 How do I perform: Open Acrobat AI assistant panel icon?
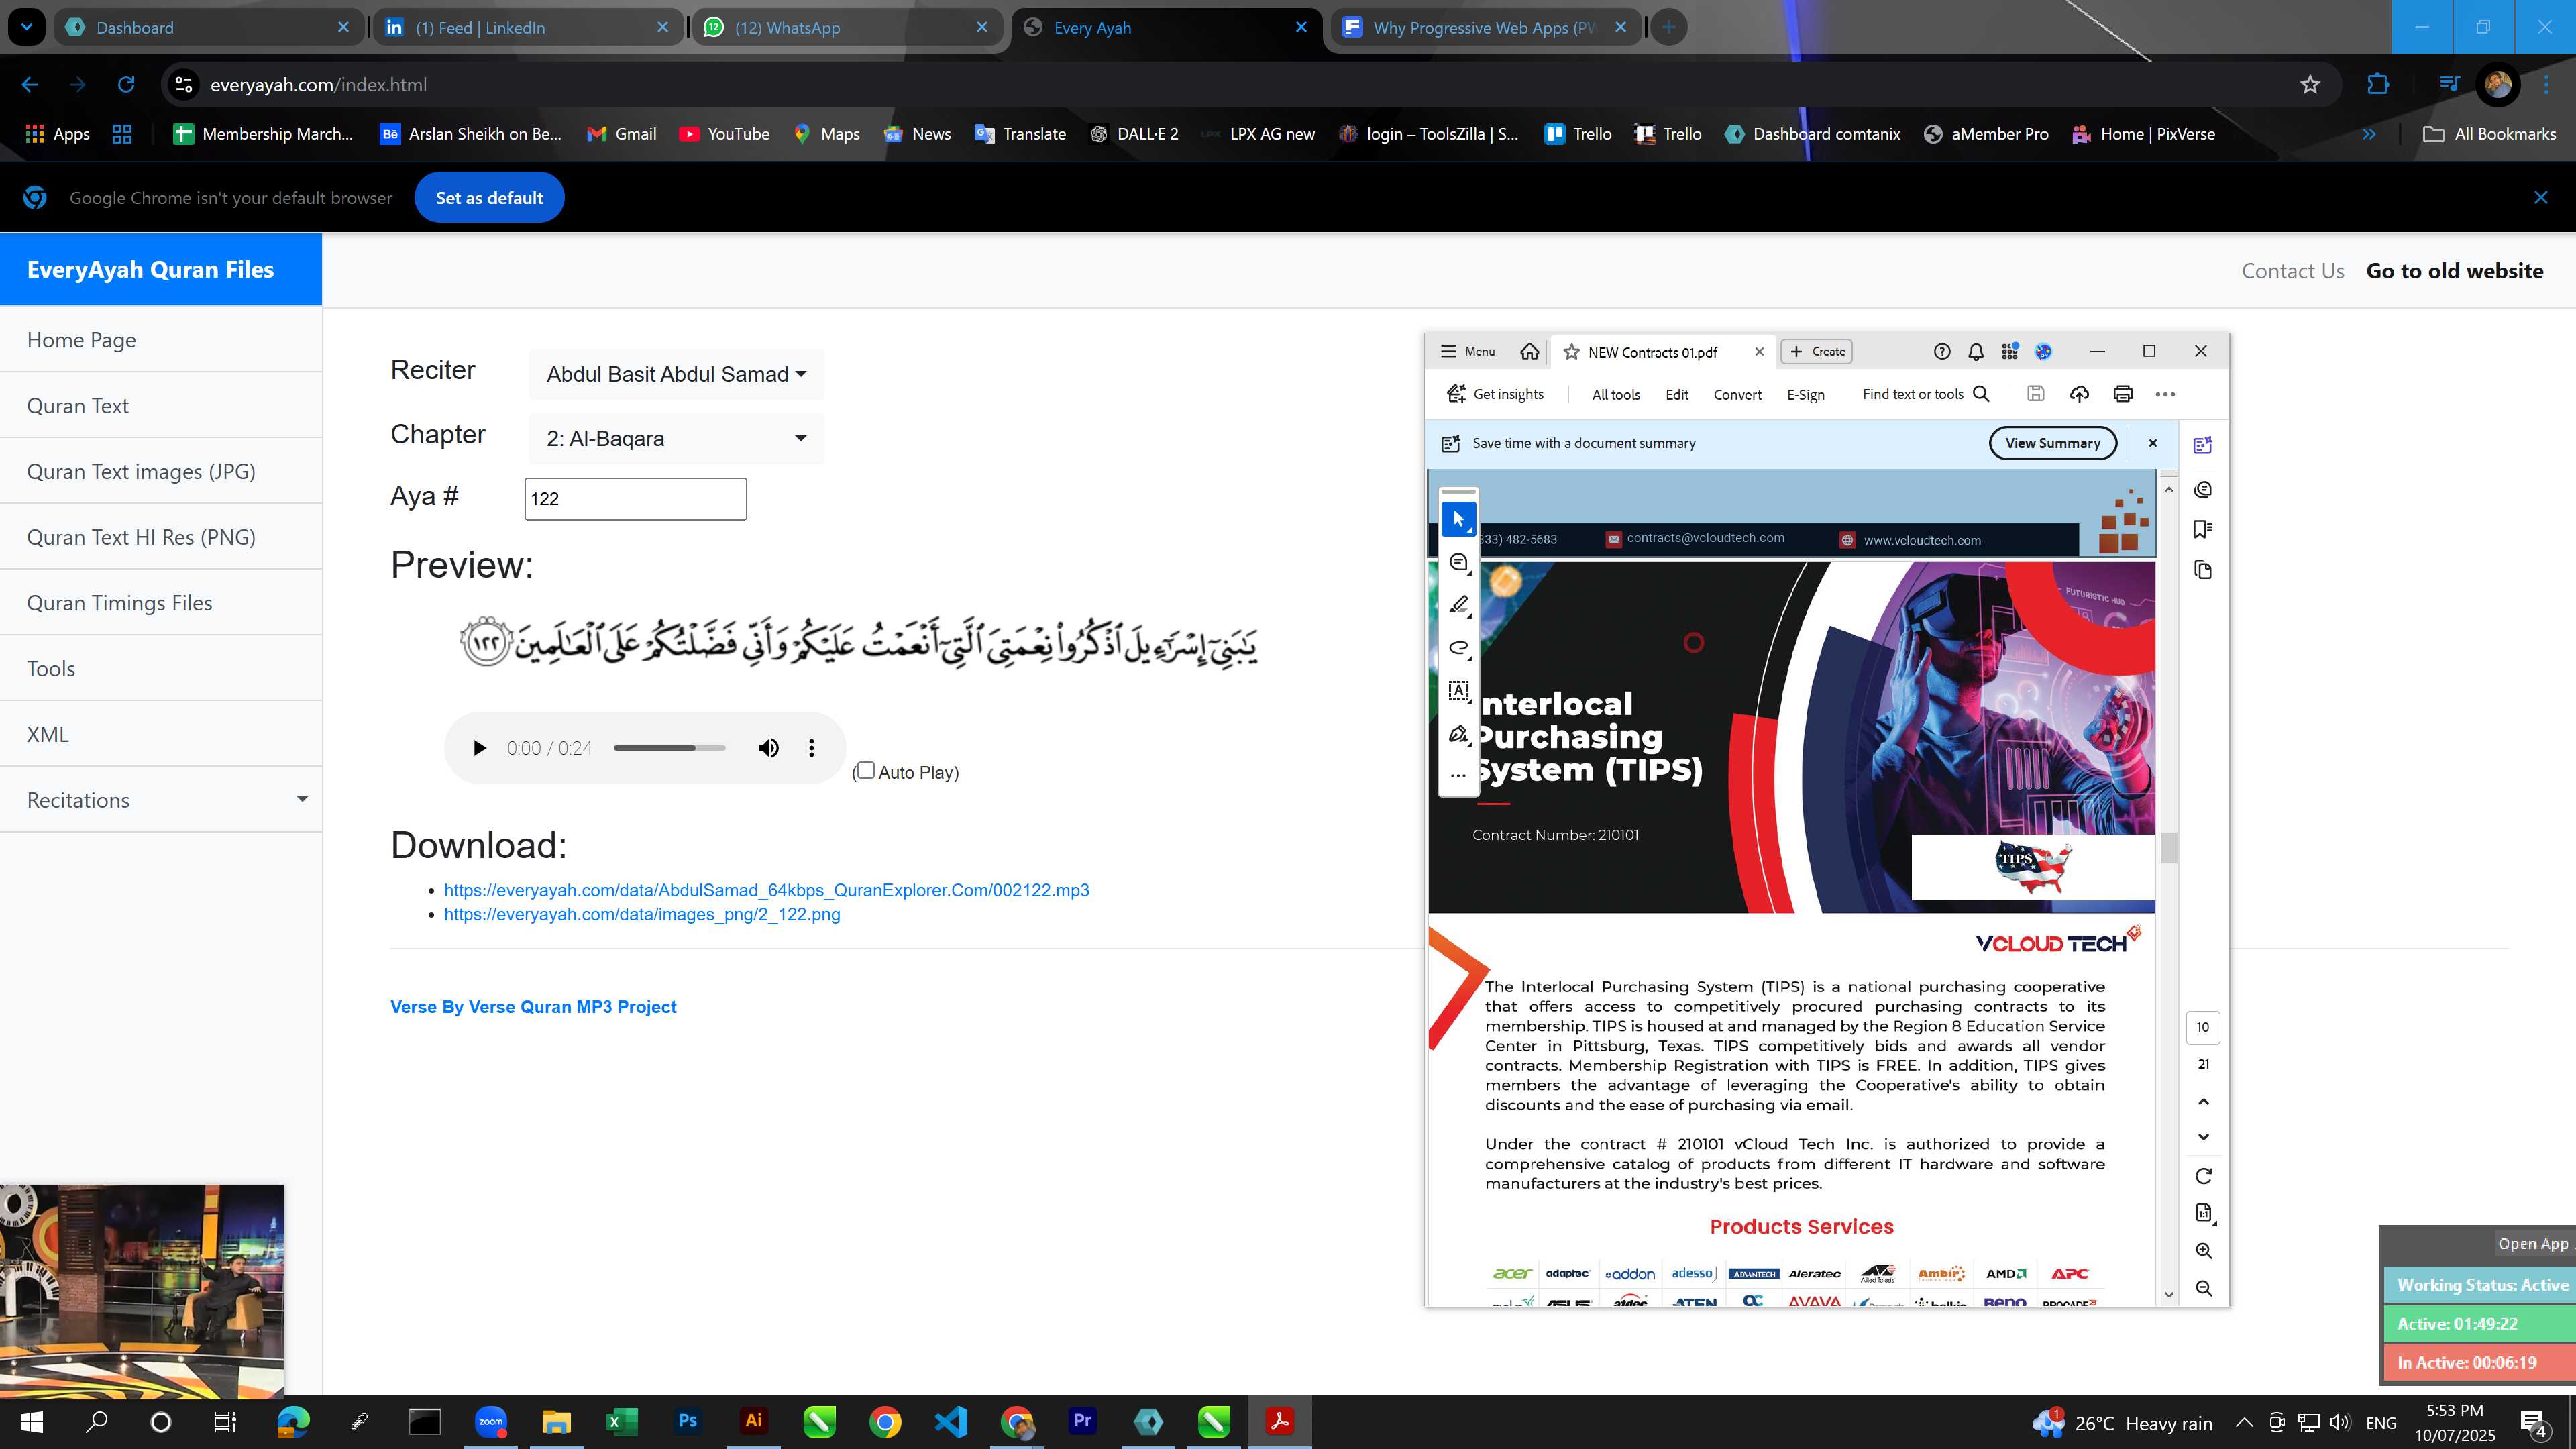tap(2202, 446)
